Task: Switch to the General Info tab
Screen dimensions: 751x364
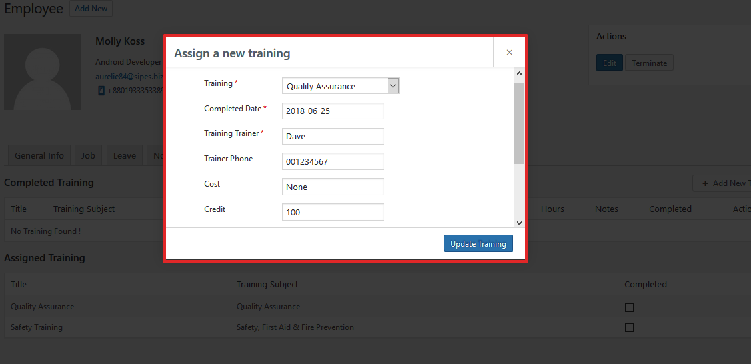Action: point(39,155)
